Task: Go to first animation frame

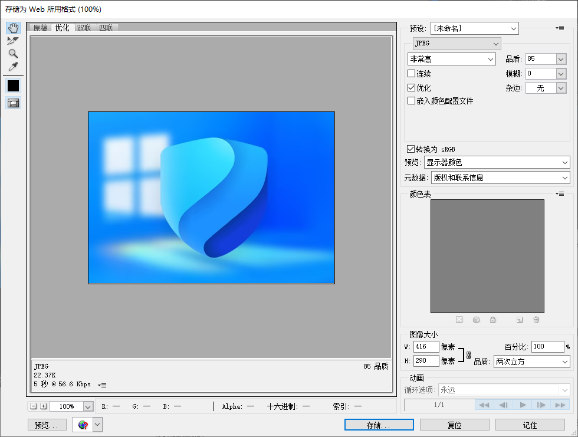Action: click(484, 405)
